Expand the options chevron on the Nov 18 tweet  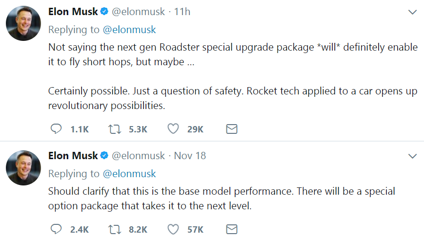coord(412,156)
